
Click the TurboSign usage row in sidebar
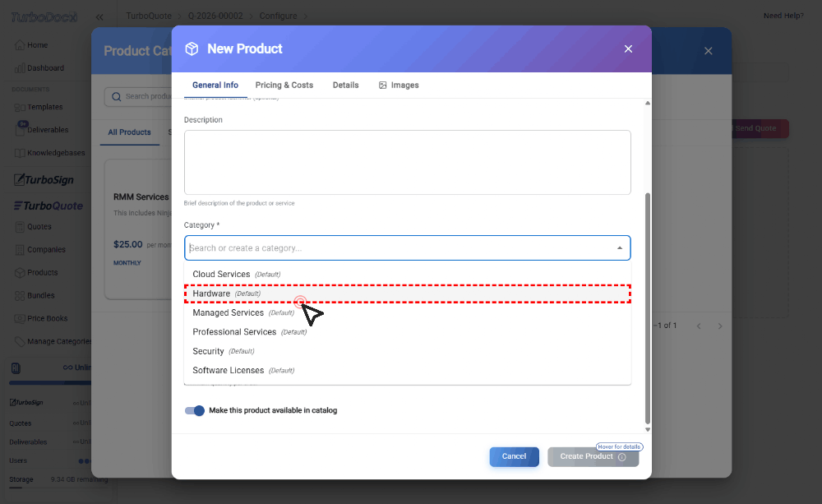pyautogui.click(x=51, y=403)
